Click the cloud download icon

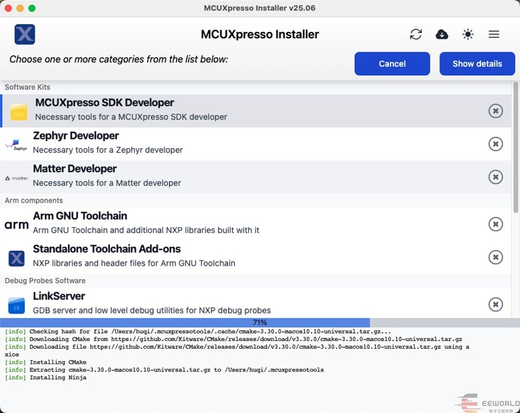click(x=442, y=34)
